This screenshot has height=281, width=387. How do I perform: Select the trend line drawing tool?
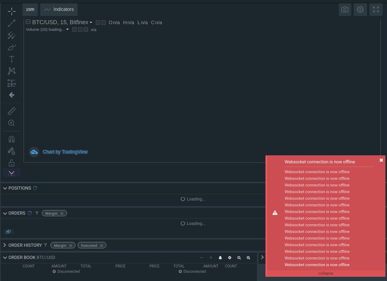(x=12, y=23)
